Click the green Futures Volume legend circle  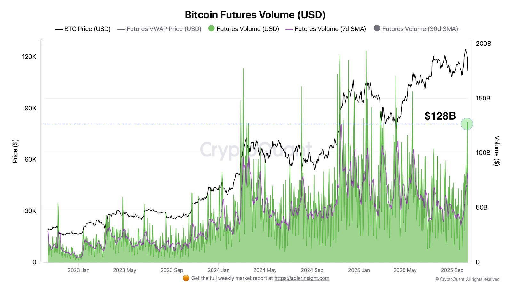[x=211, y=28]
